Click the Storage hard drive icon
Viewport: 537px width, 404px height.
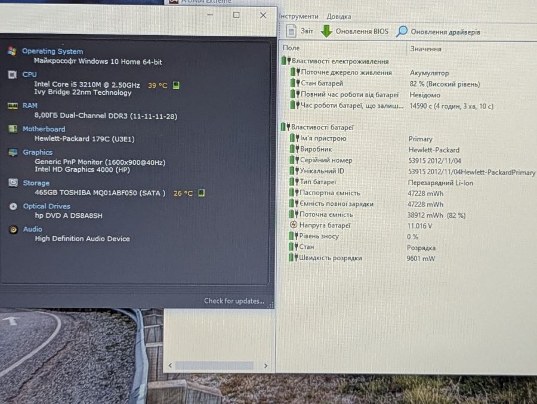point(13,183)
